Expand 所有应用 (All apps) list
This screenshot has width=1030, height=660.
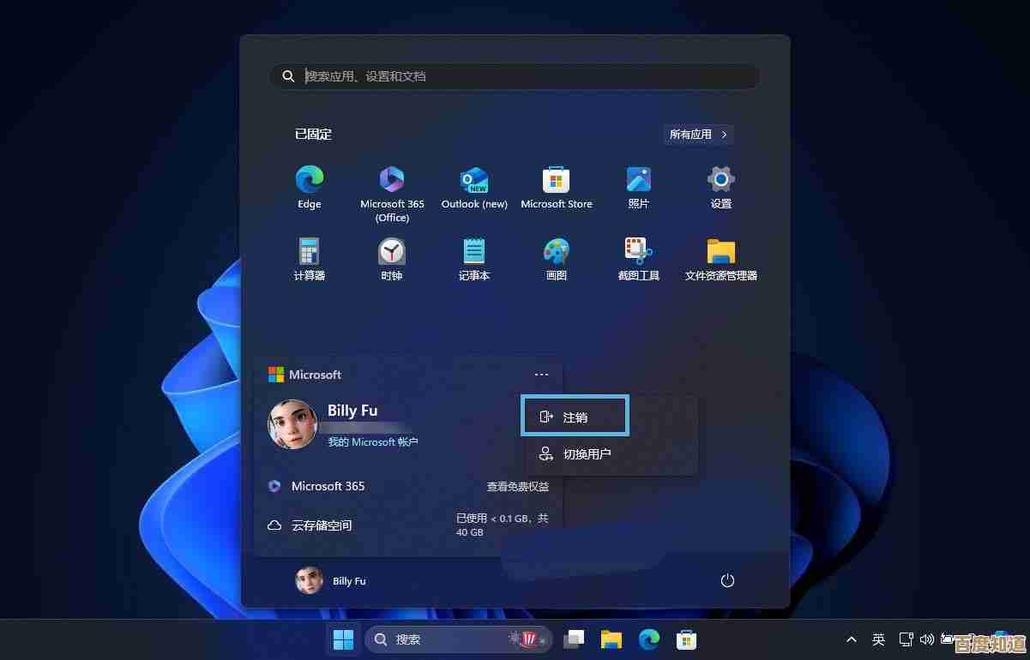point(699,135)
